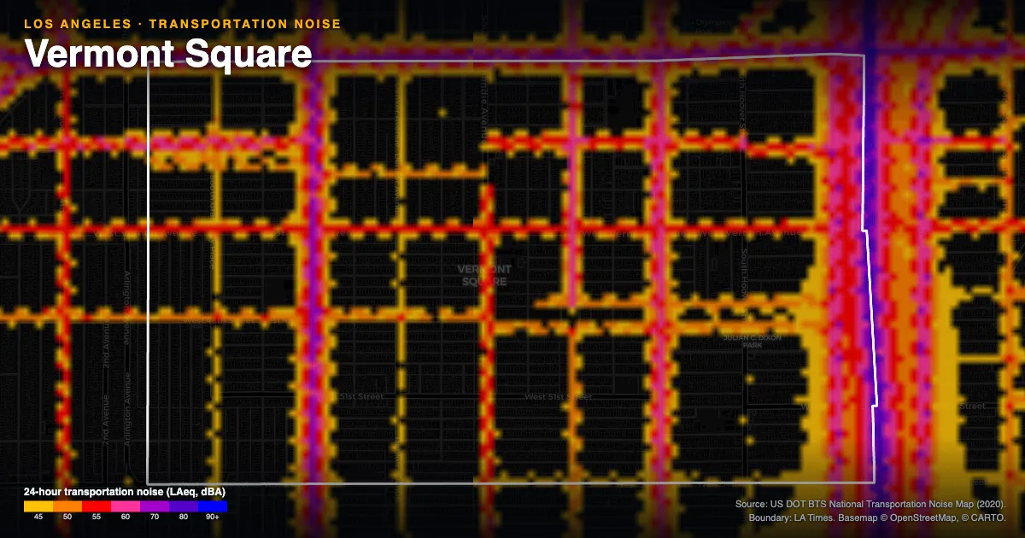Click the yellow 45 dBA legend swatch
Viewport: 1025px width, 538px height.
(x=38, y=506)
